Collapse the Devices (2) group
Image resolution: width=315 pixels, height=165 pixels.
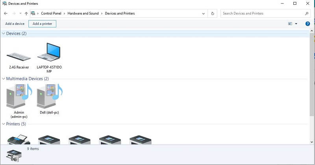click(4, 33)
